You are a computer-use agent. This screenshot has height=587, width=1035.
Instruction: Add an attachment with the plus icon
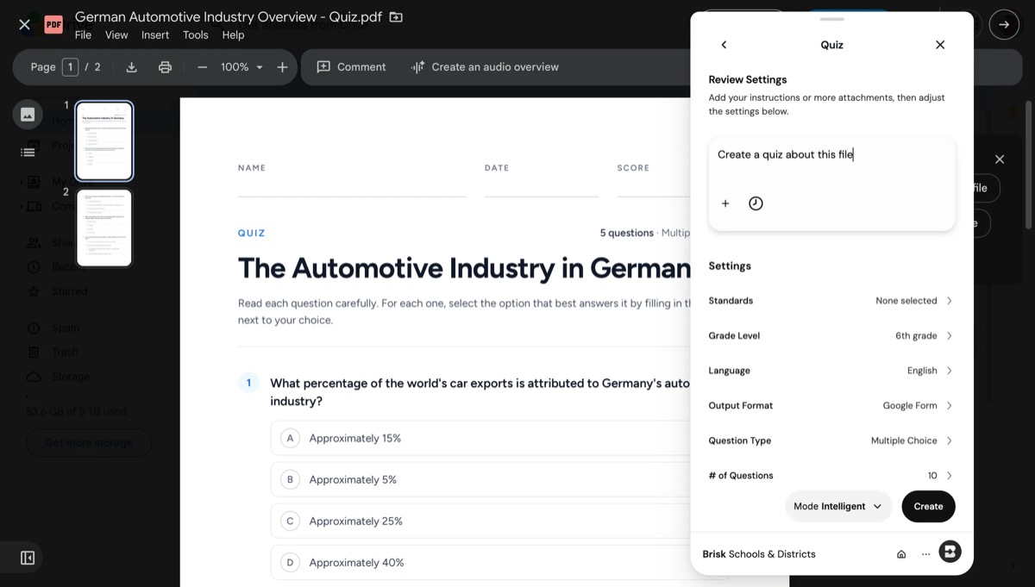click(x=725, y=203)
